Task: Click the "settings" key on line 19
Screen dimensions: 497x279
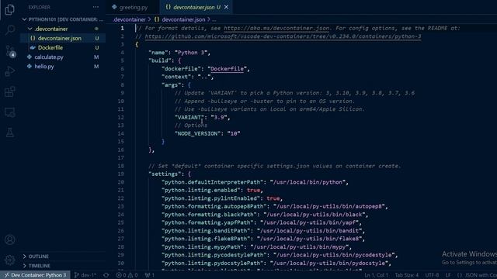Action: [165, 174]
